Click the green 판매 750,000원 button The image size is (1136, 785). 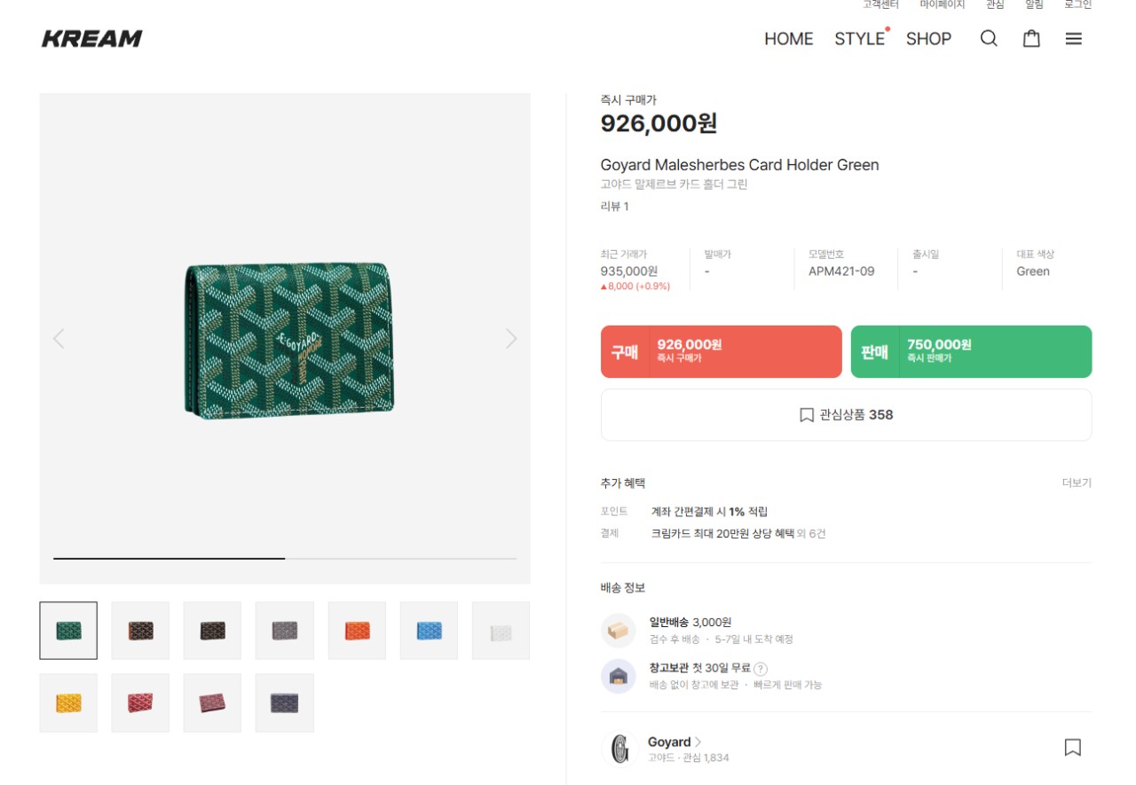pyautogui.click(x=971, y=351)
